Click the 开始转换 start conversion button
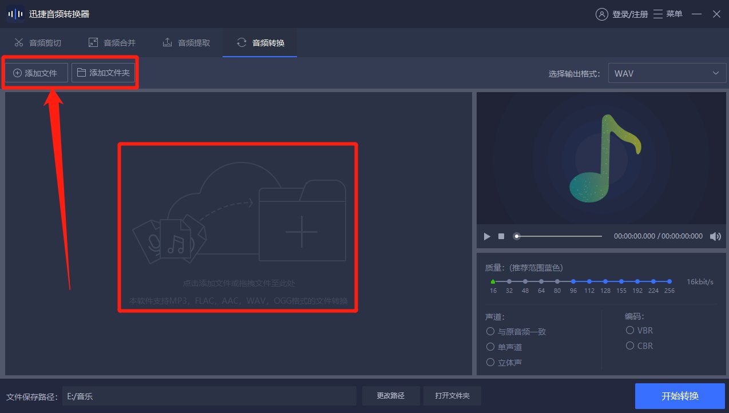 [x=680, y=395]
